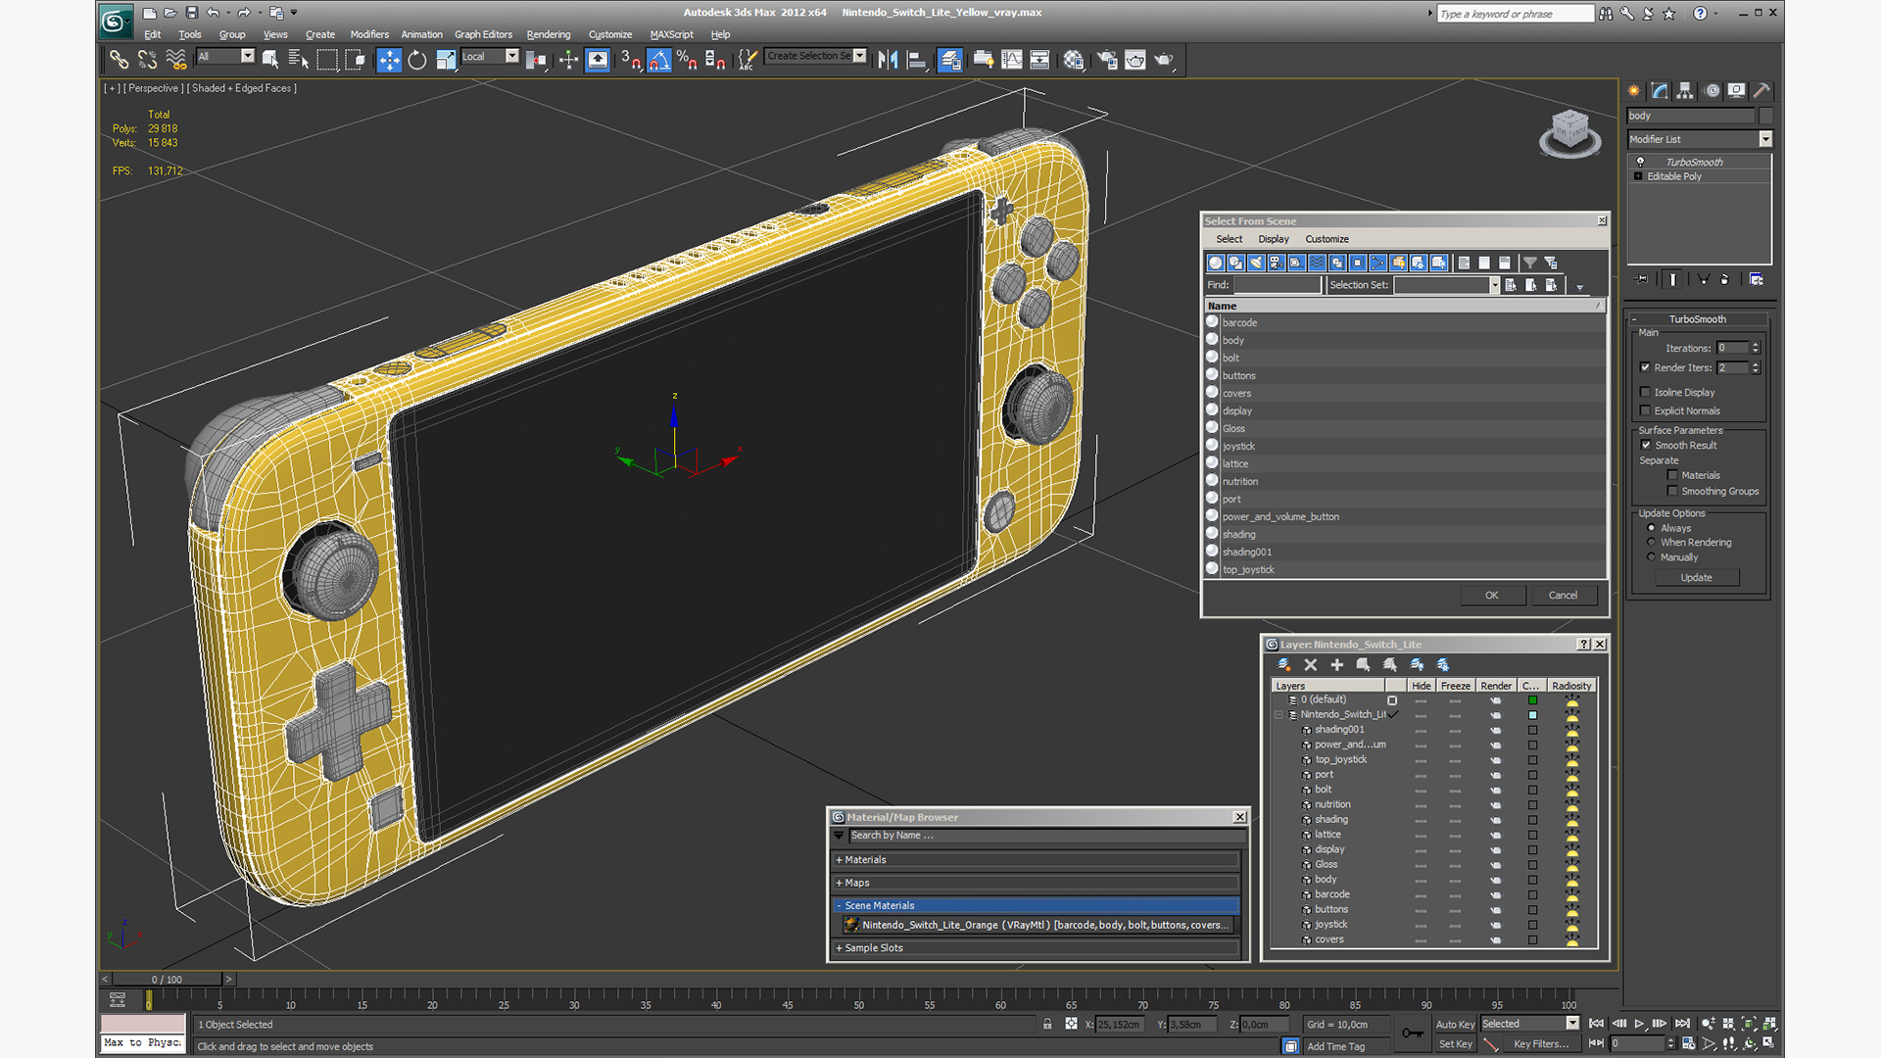Open the Utilities hammer panel tab

1761,90
